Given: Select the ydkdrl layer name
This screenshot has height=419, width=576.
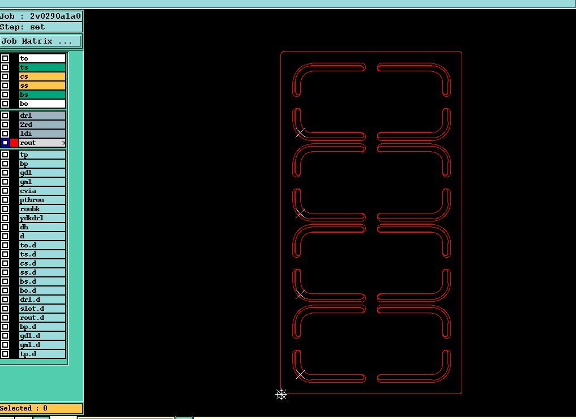Looking at the screenshot, I should 42,218.
